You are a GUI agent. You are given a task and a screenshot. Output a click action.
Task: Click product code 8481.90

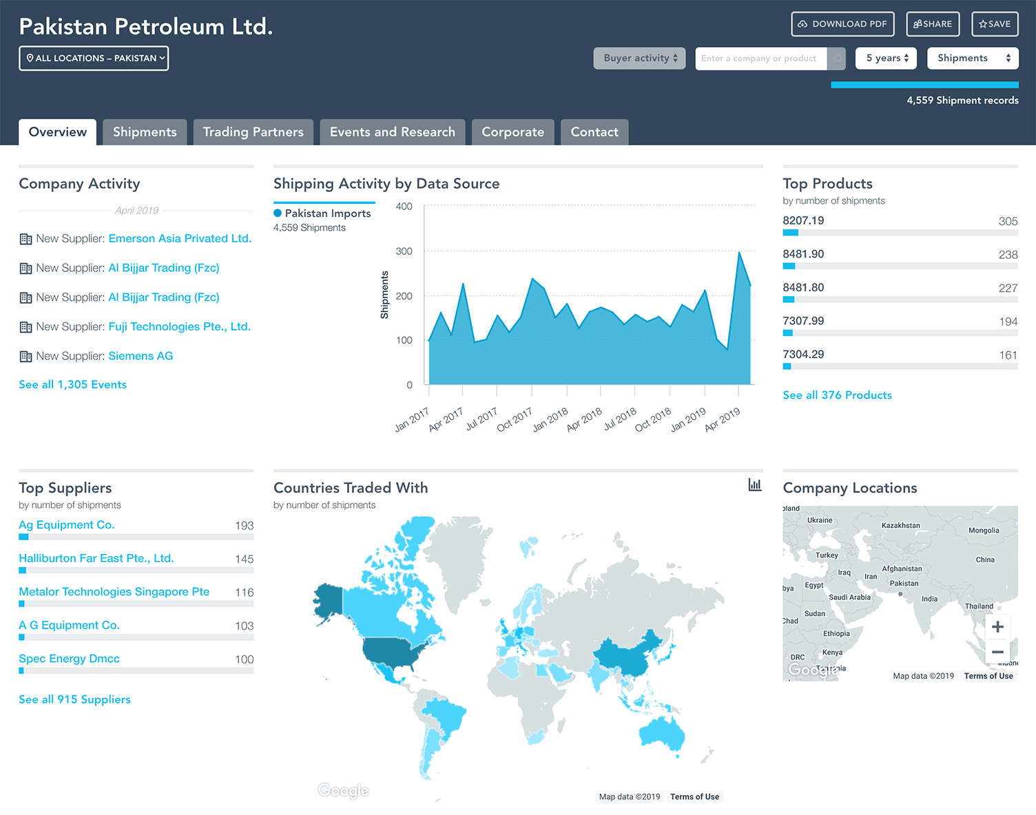click(x=803, y=255)
